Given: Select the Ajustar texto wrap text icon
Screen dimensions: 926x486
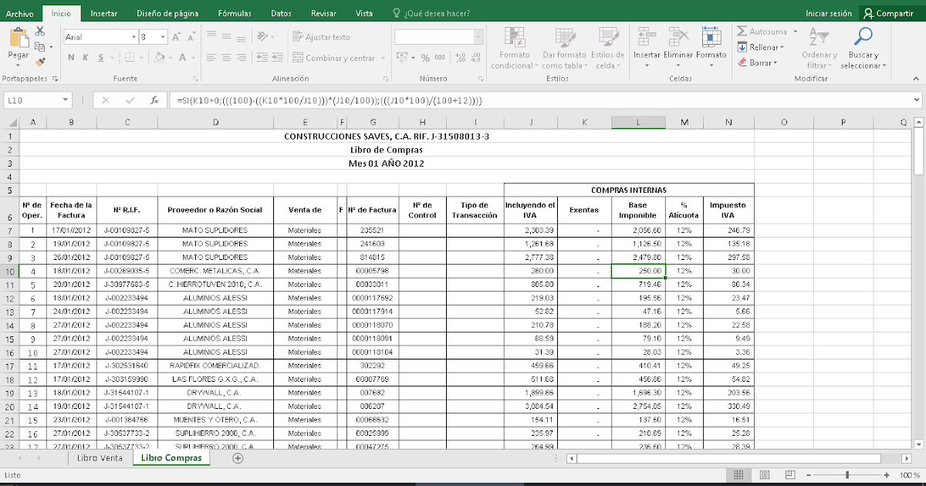Looking at the screenshot, I should coord(299,36).
